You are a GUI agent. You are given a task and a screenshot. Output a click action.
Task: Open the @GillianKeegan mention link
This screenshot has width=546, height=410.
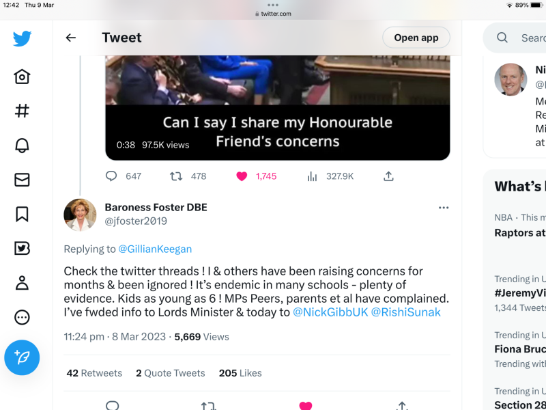point(155,249)
